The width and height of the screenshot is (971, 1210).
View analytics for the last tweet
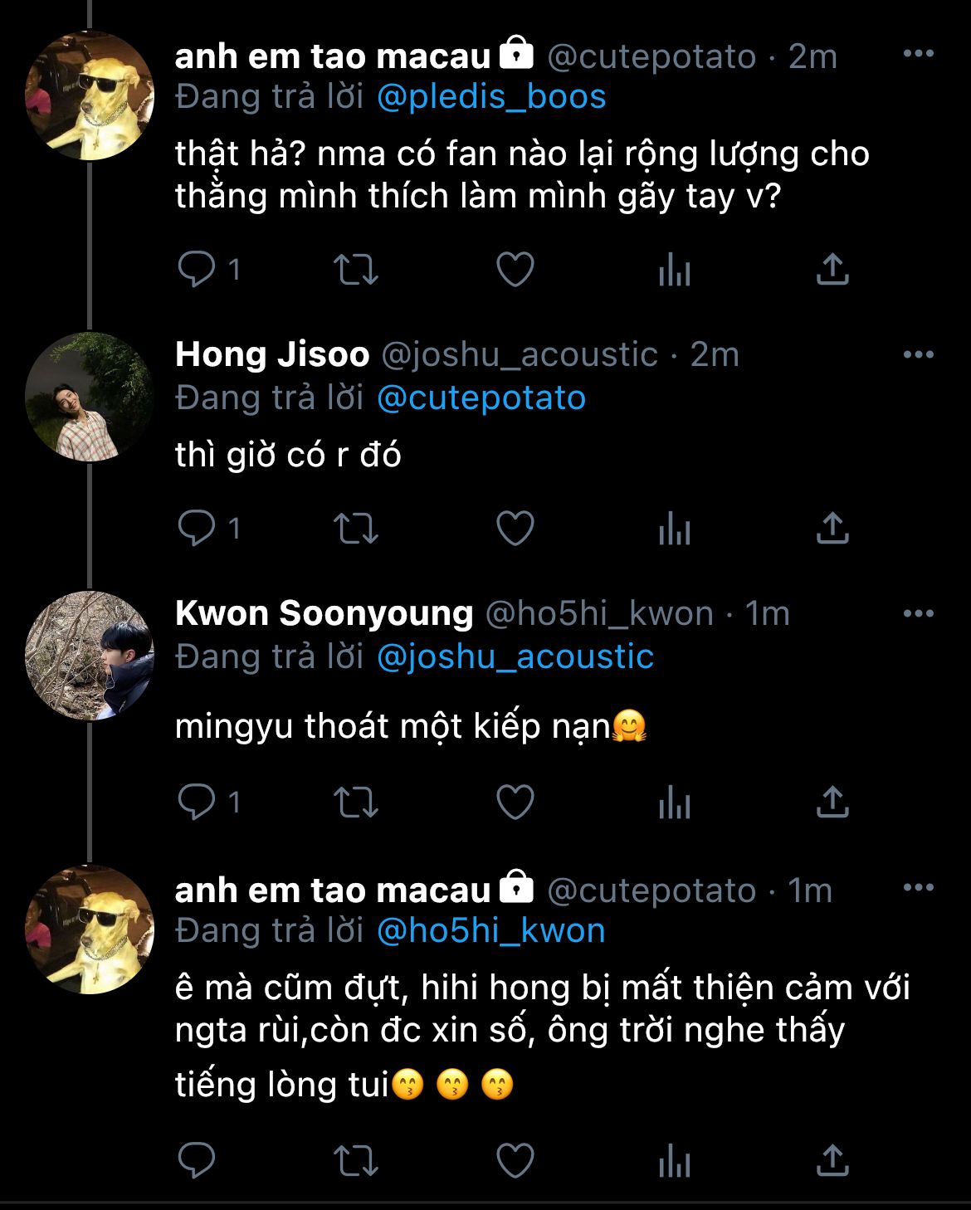tap(674, 1160)
